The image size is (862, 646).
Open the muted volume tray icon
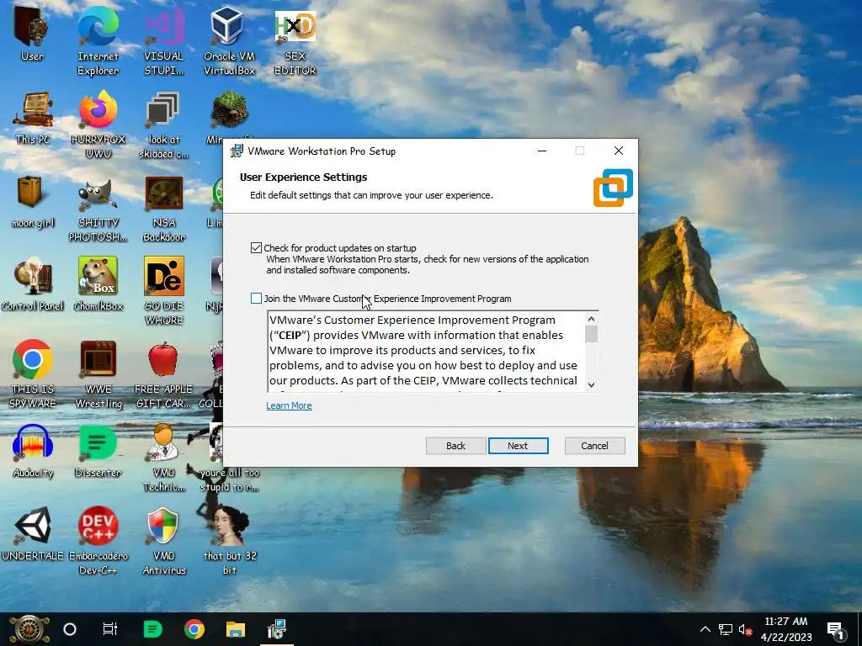click(745, 629)
